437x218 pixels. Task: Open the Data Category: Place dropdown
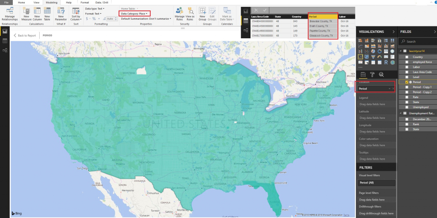click(x=134, y=14)
